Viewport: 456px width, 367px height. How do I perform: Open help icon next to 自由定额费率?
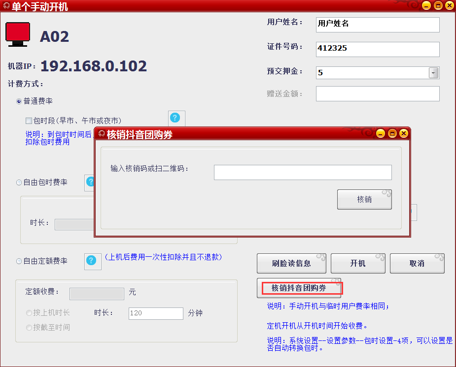[92, 261]
